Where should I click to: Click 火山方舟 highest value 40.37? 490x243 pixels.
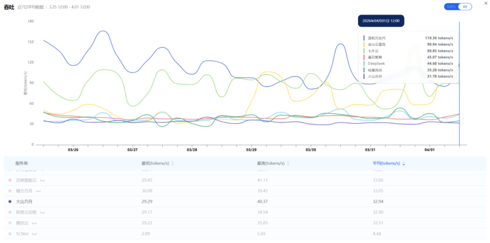(262, 201)
